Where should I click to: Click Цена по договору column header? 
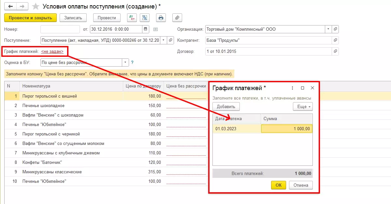pos(143,86)
